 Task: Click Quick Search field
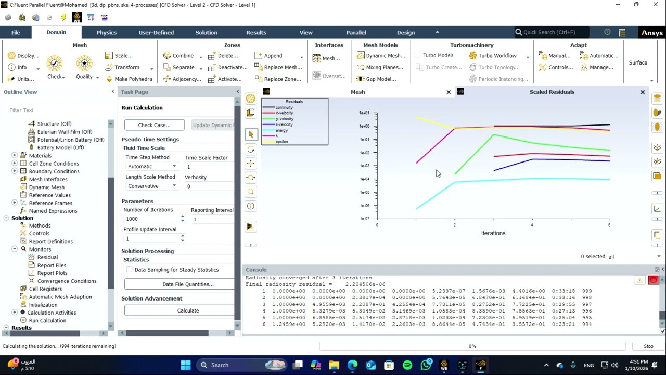point(552,32)
